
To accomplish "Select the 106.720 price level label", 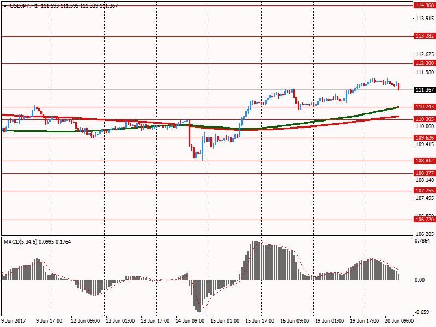I will tap(425, 220).
